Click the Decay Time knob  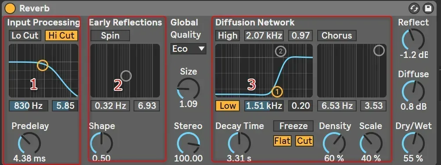click(x=239, y=143)
